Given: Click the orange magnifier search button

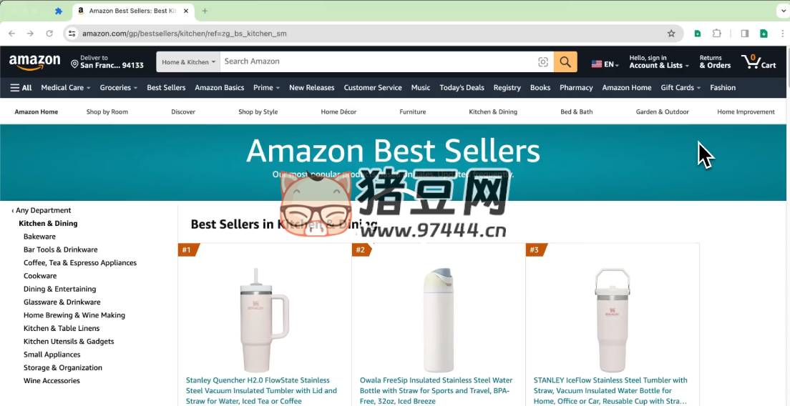Looking at the screenshot, I should pos(565,62).
